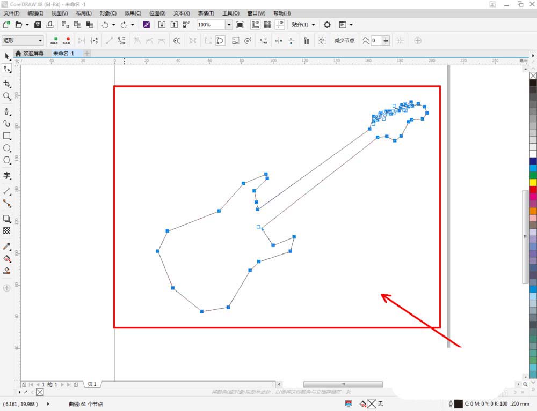Expand the application launcher dropdown arrow
Screen dimensions: 537x411
click(x=351, y=25)
